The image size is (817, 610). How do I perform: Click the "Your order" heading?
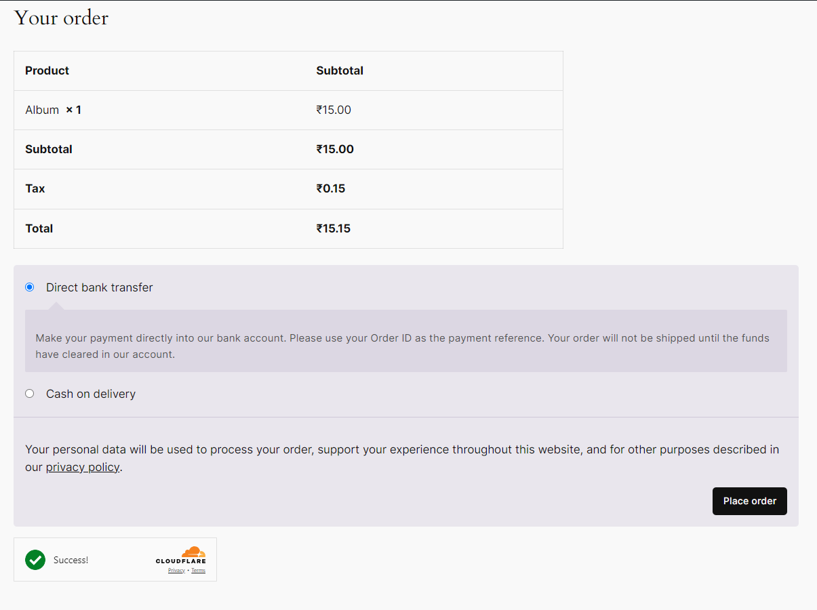coord(61,18)
